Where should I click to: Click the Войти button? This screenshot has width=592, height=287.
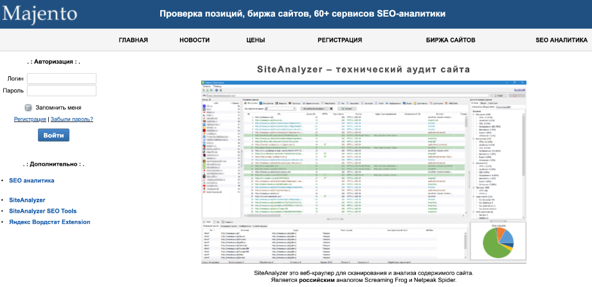53,135
